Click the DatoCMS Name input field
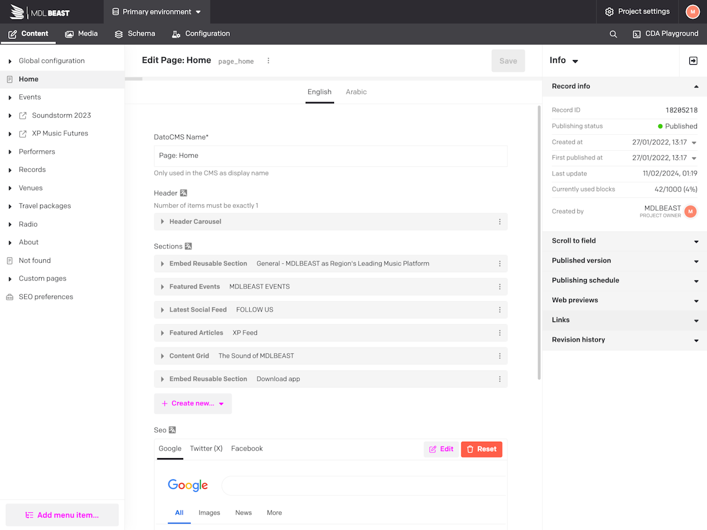This screenshot has height=530, width=707. (331, 156)
